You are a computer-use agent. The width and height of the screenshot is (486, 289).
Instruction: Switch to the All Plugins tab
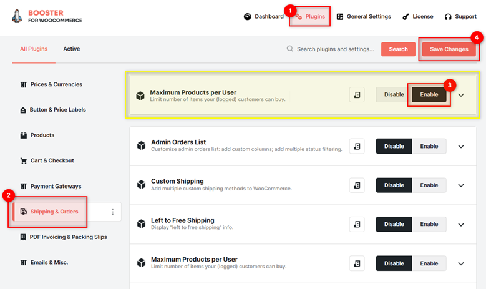pyautogui.click(x=34, y=49)
